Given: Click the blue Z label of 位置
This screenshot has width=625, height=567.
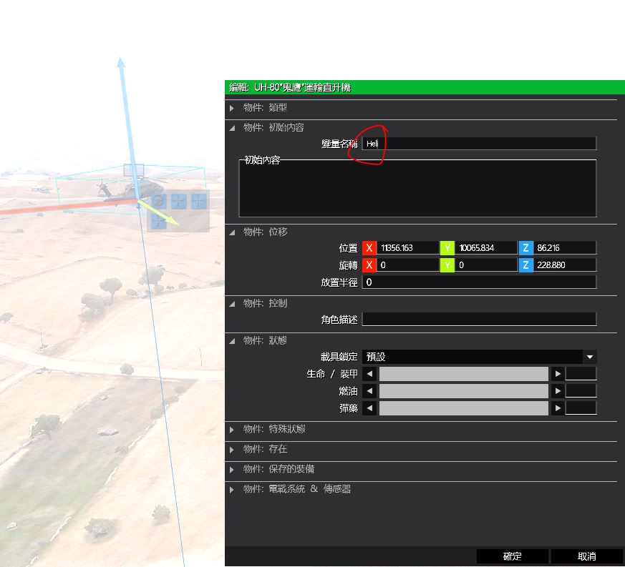Looking at the screenshot, I should [x=525, y=247].
